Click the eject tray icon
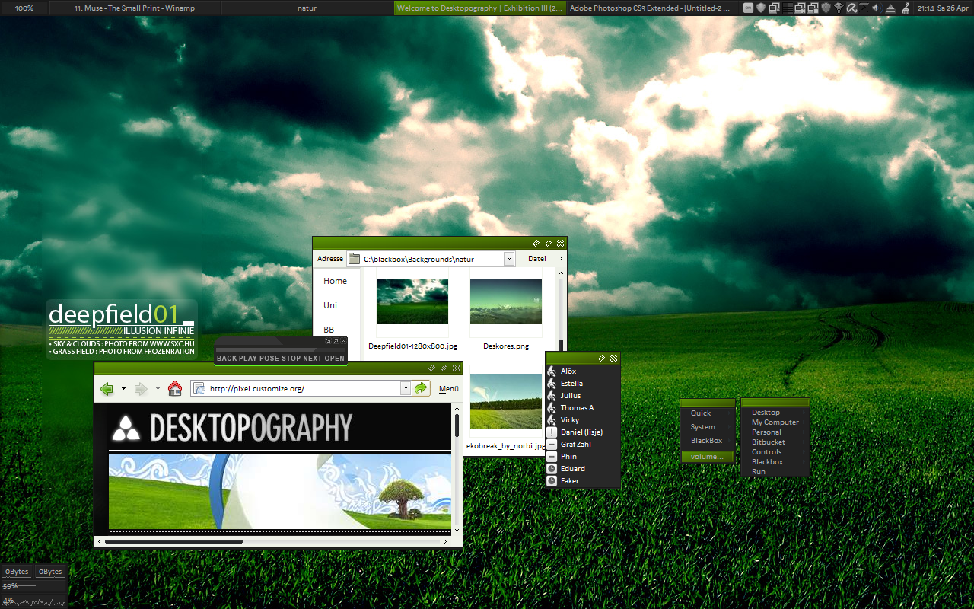The width and height of the screenshot is (974, 609). point(890,8)
